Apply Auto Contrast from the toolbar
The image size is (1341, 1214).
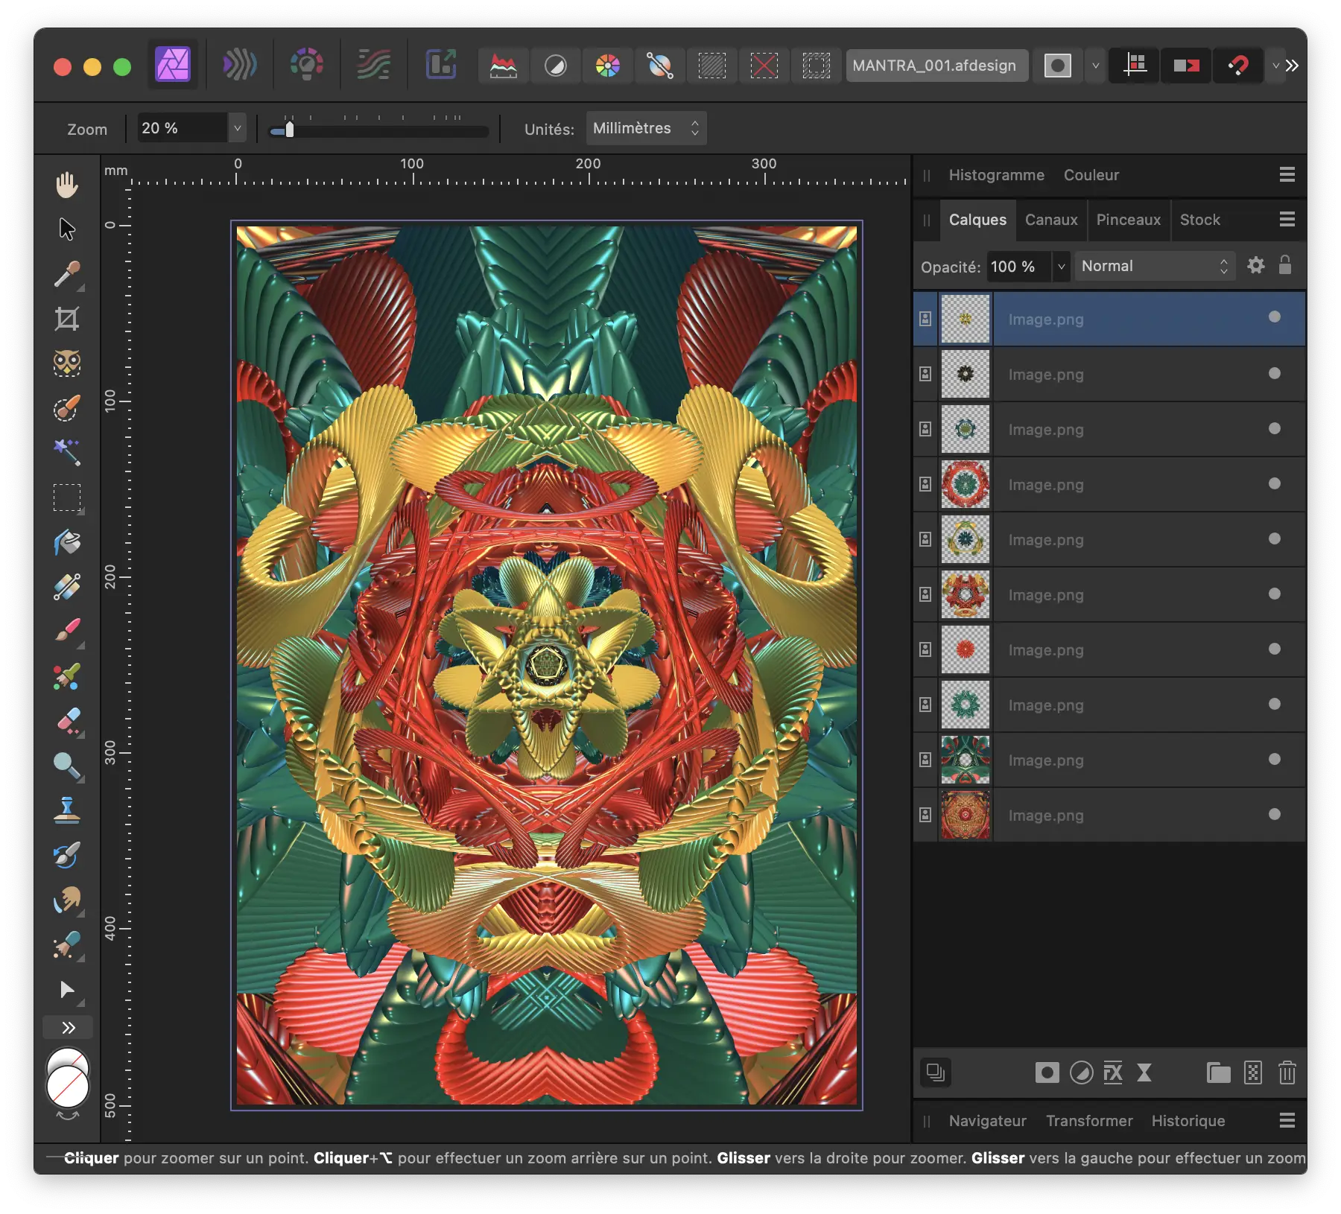[x=556, y=66]
